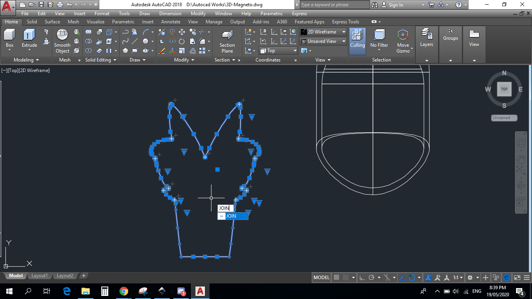Open the Windows Start menu

click(9, 291)
